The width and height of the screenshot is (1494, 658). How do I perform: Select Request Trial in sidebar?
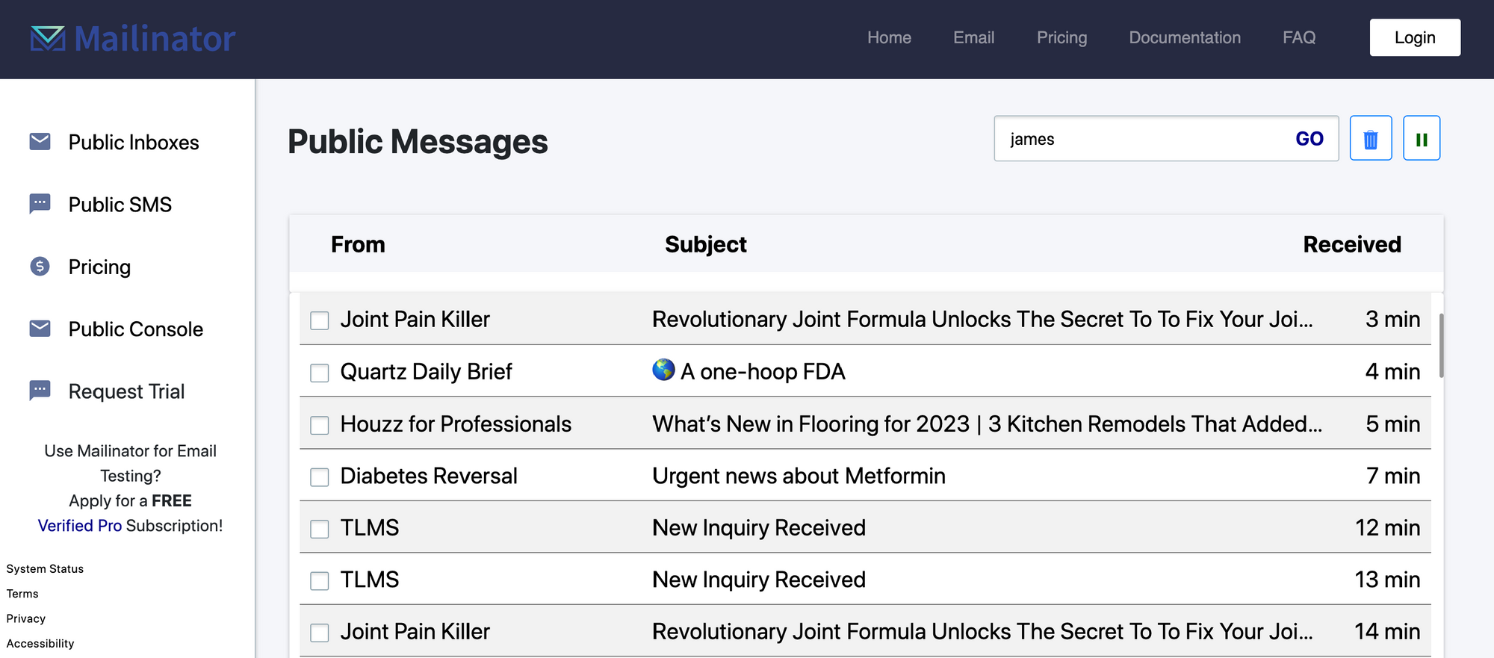(x=126, y=391)
